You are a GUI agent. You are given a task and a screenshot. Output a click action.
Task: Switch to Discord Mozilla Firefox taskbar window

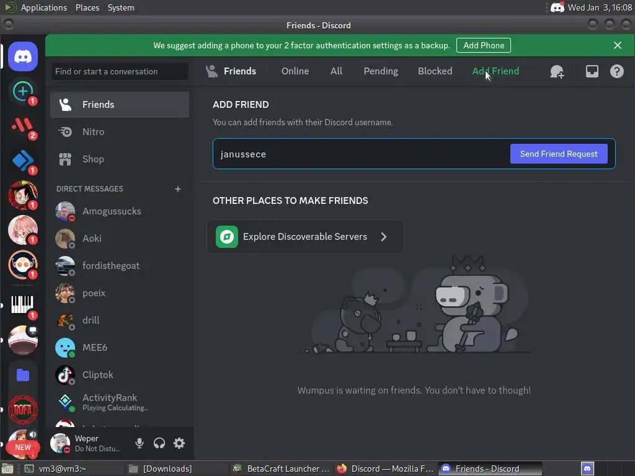coord(385,469)
